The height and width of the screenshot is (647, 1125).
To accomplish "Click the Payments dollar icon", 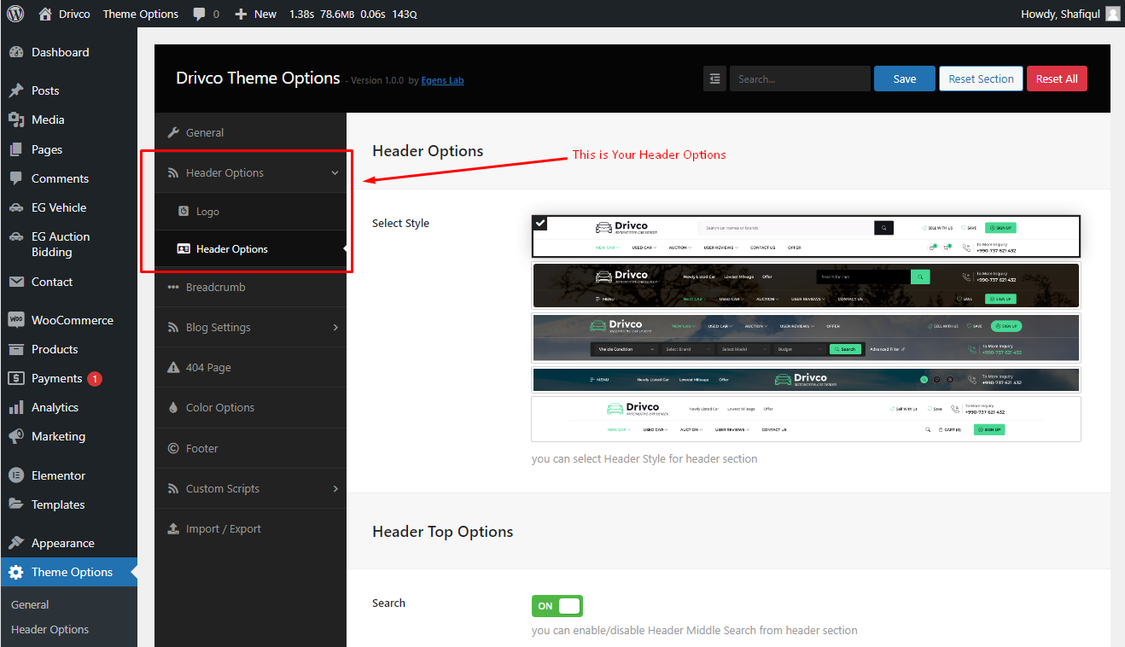I will coord(16,378).
